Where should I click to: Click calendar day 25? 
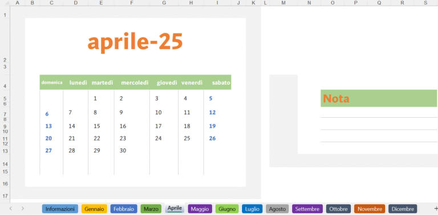click(x=187, y=138)
